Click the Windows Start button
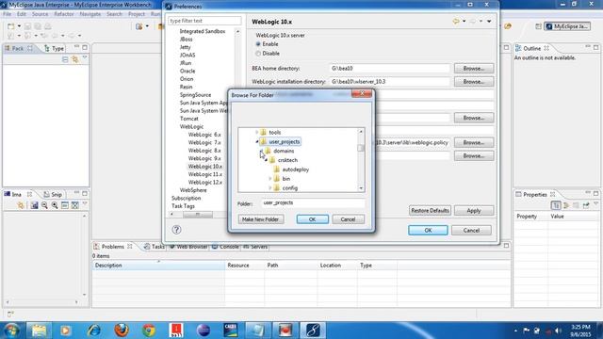The image size is (603, 339). point(11,331)
